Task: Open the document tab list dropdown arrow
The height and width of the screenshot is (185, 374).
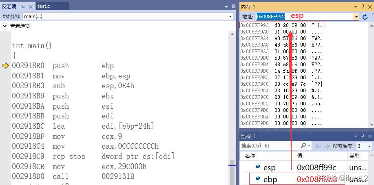Action: [226, 7]
